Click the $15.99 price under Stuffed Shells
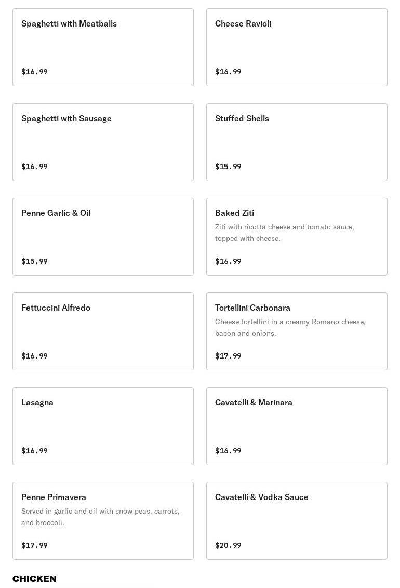 pos(228,167)
